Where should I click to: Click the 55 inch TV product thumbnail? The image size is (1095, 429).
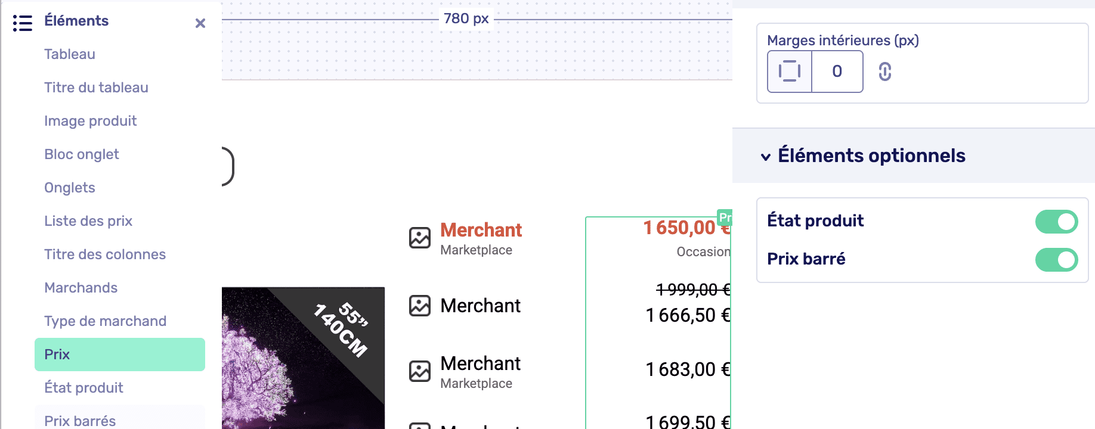coord(303,357)
